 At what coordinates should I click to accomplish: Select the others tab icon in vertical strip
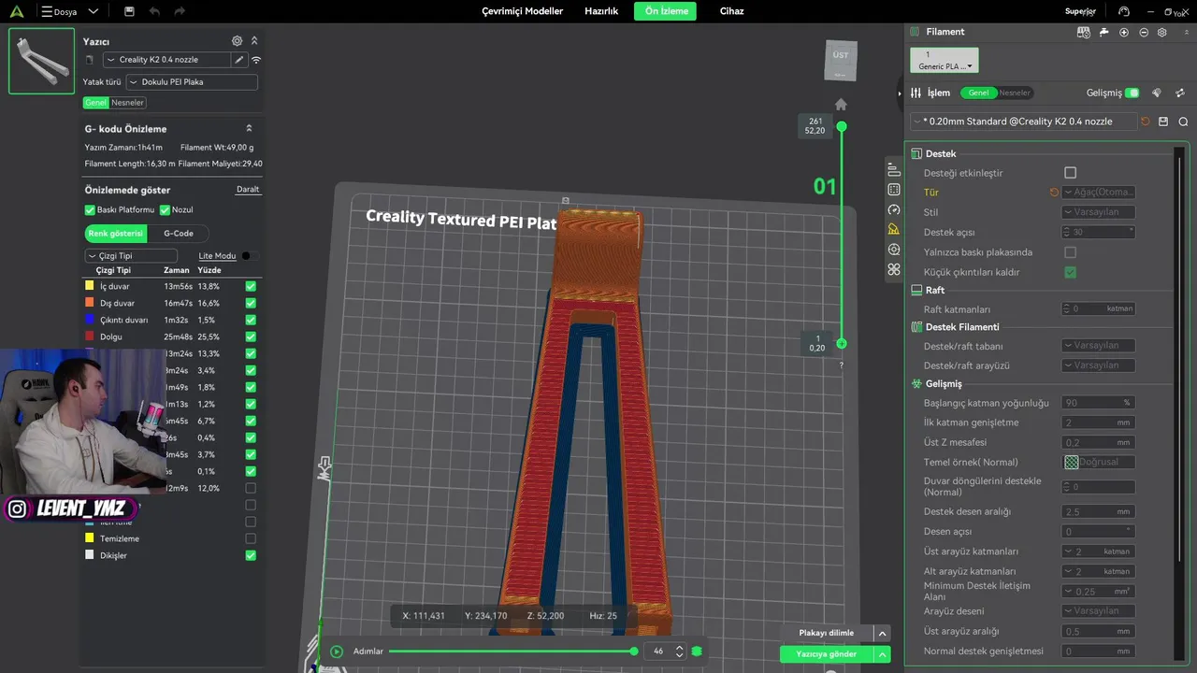(894, 270)
